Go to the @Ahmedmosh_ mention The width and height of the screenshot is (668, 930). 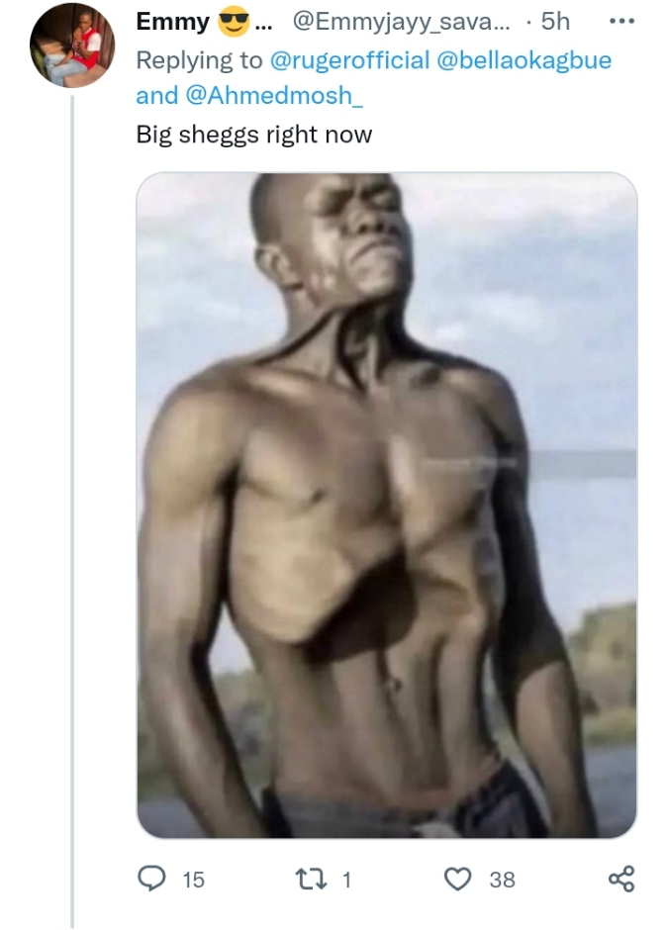262,96
